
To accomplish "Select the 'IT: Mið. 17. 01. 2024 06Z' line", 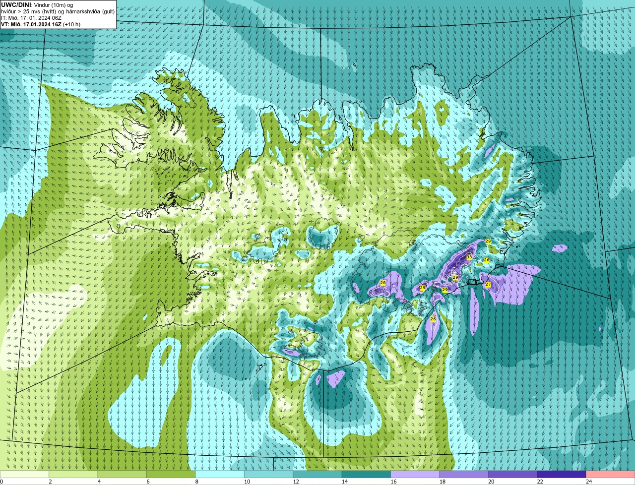I will pyautogui.click(x=31, y=18).
